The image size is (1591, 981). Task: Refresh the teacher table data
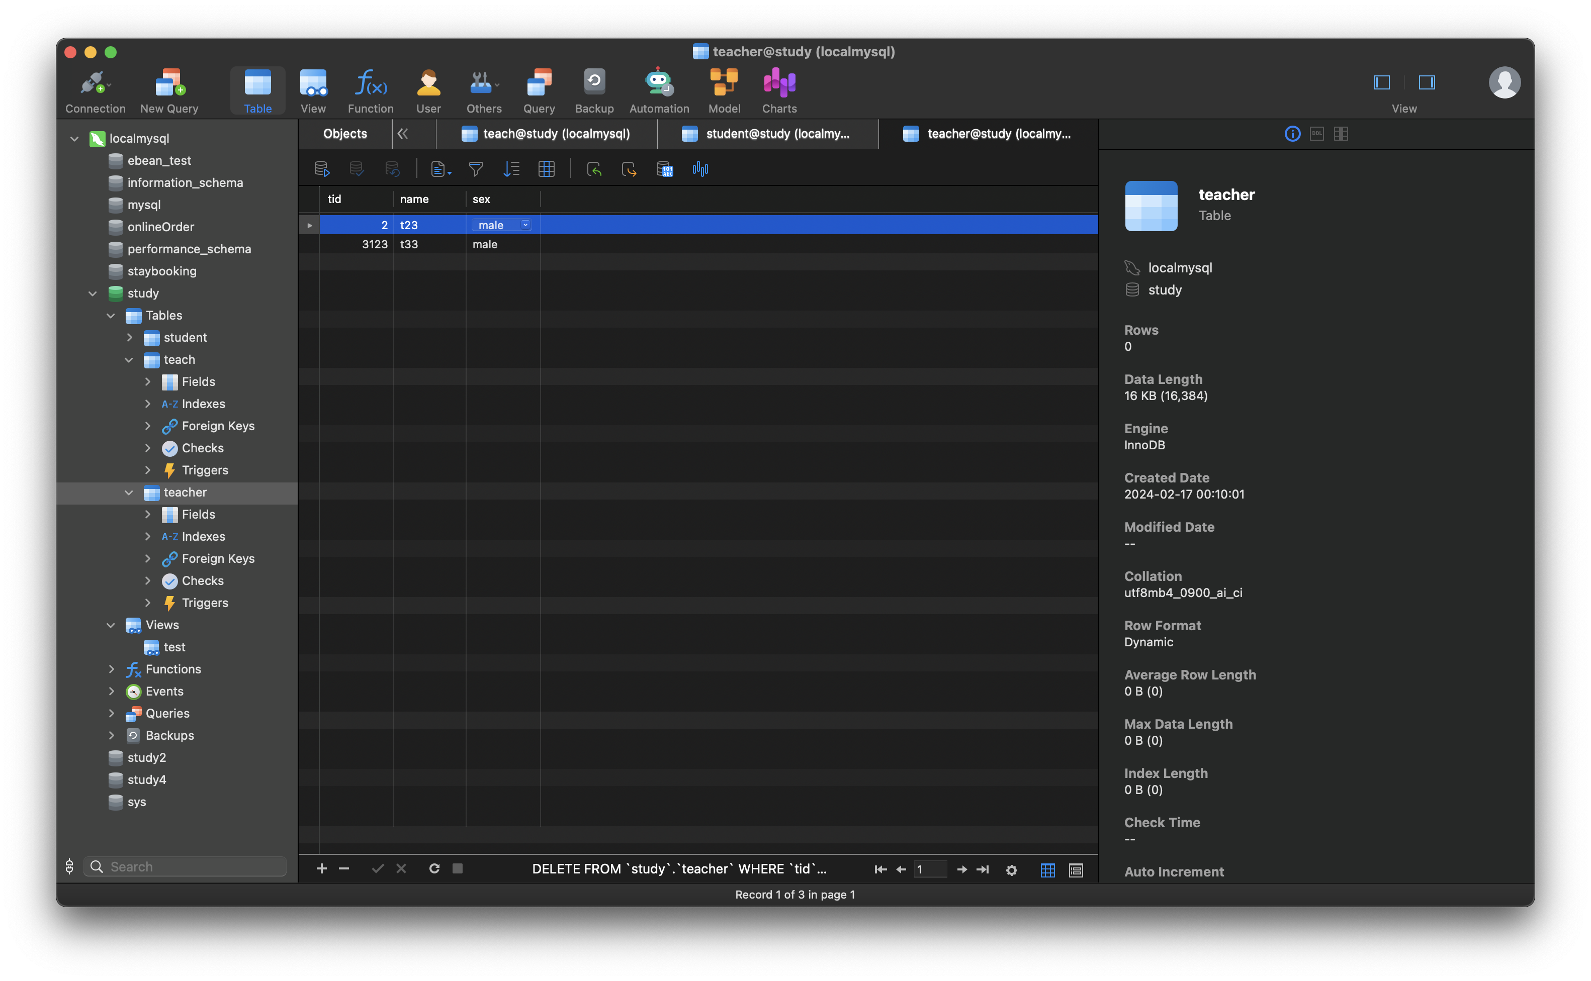pyautogui.click(x=433, y=869)
